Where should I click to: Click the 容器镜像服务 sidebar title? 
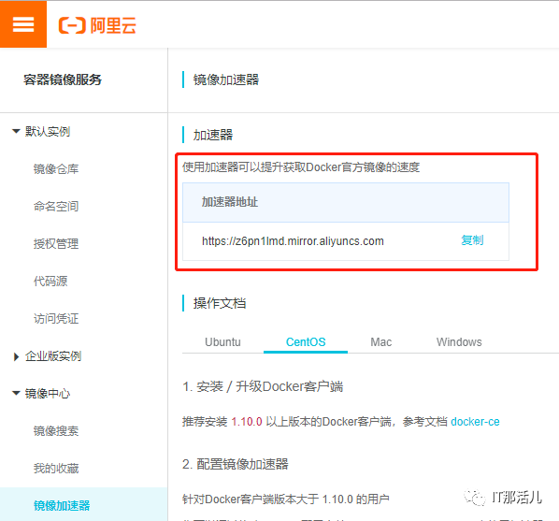pyautogui.click(x=63, y=80)
